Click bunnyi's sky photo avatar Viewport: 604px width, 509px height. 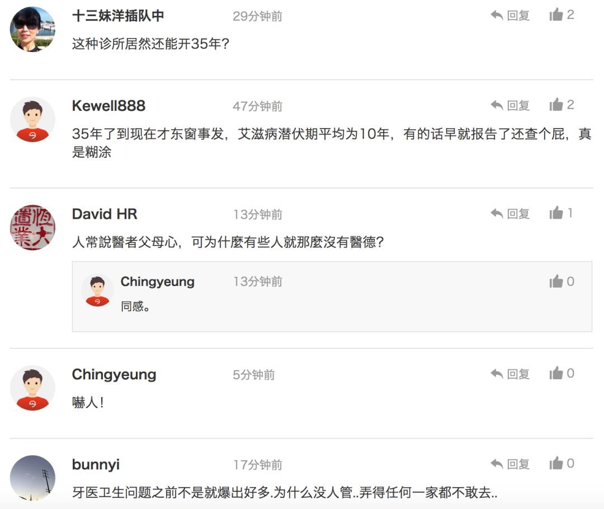(32, 477)
